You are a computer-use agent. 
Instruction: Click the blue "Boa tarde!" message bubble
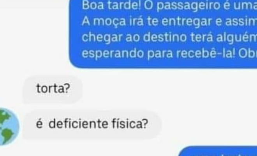(x=163, y=34)
